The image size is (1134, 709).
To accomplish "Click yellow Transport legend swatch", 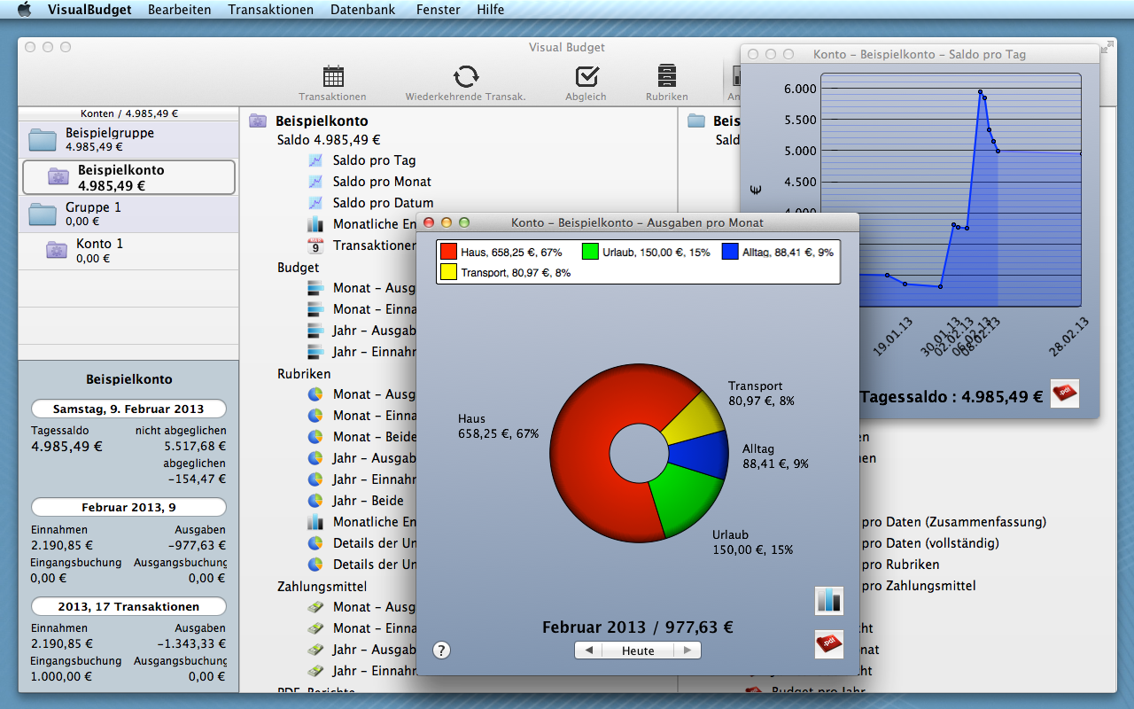I will click(448, 272).
